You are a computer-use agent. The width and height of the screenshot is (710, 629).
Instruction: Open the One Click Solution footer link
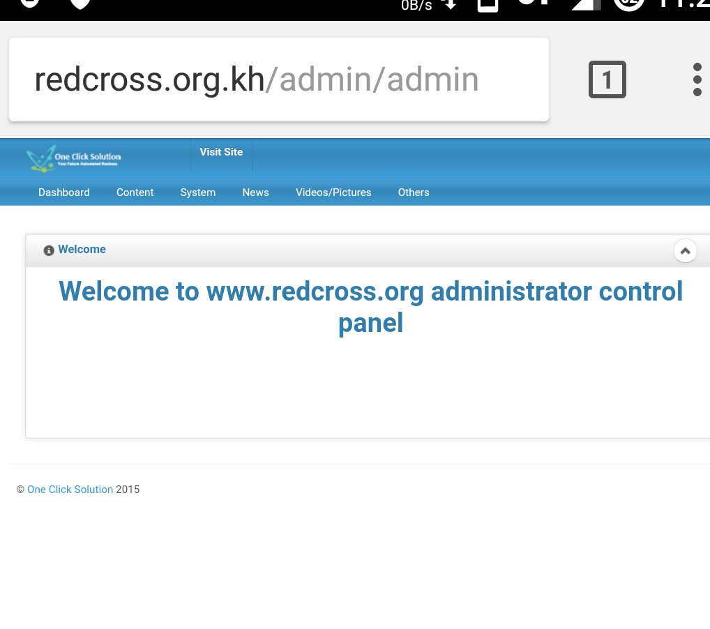click(x=70, y=489)
